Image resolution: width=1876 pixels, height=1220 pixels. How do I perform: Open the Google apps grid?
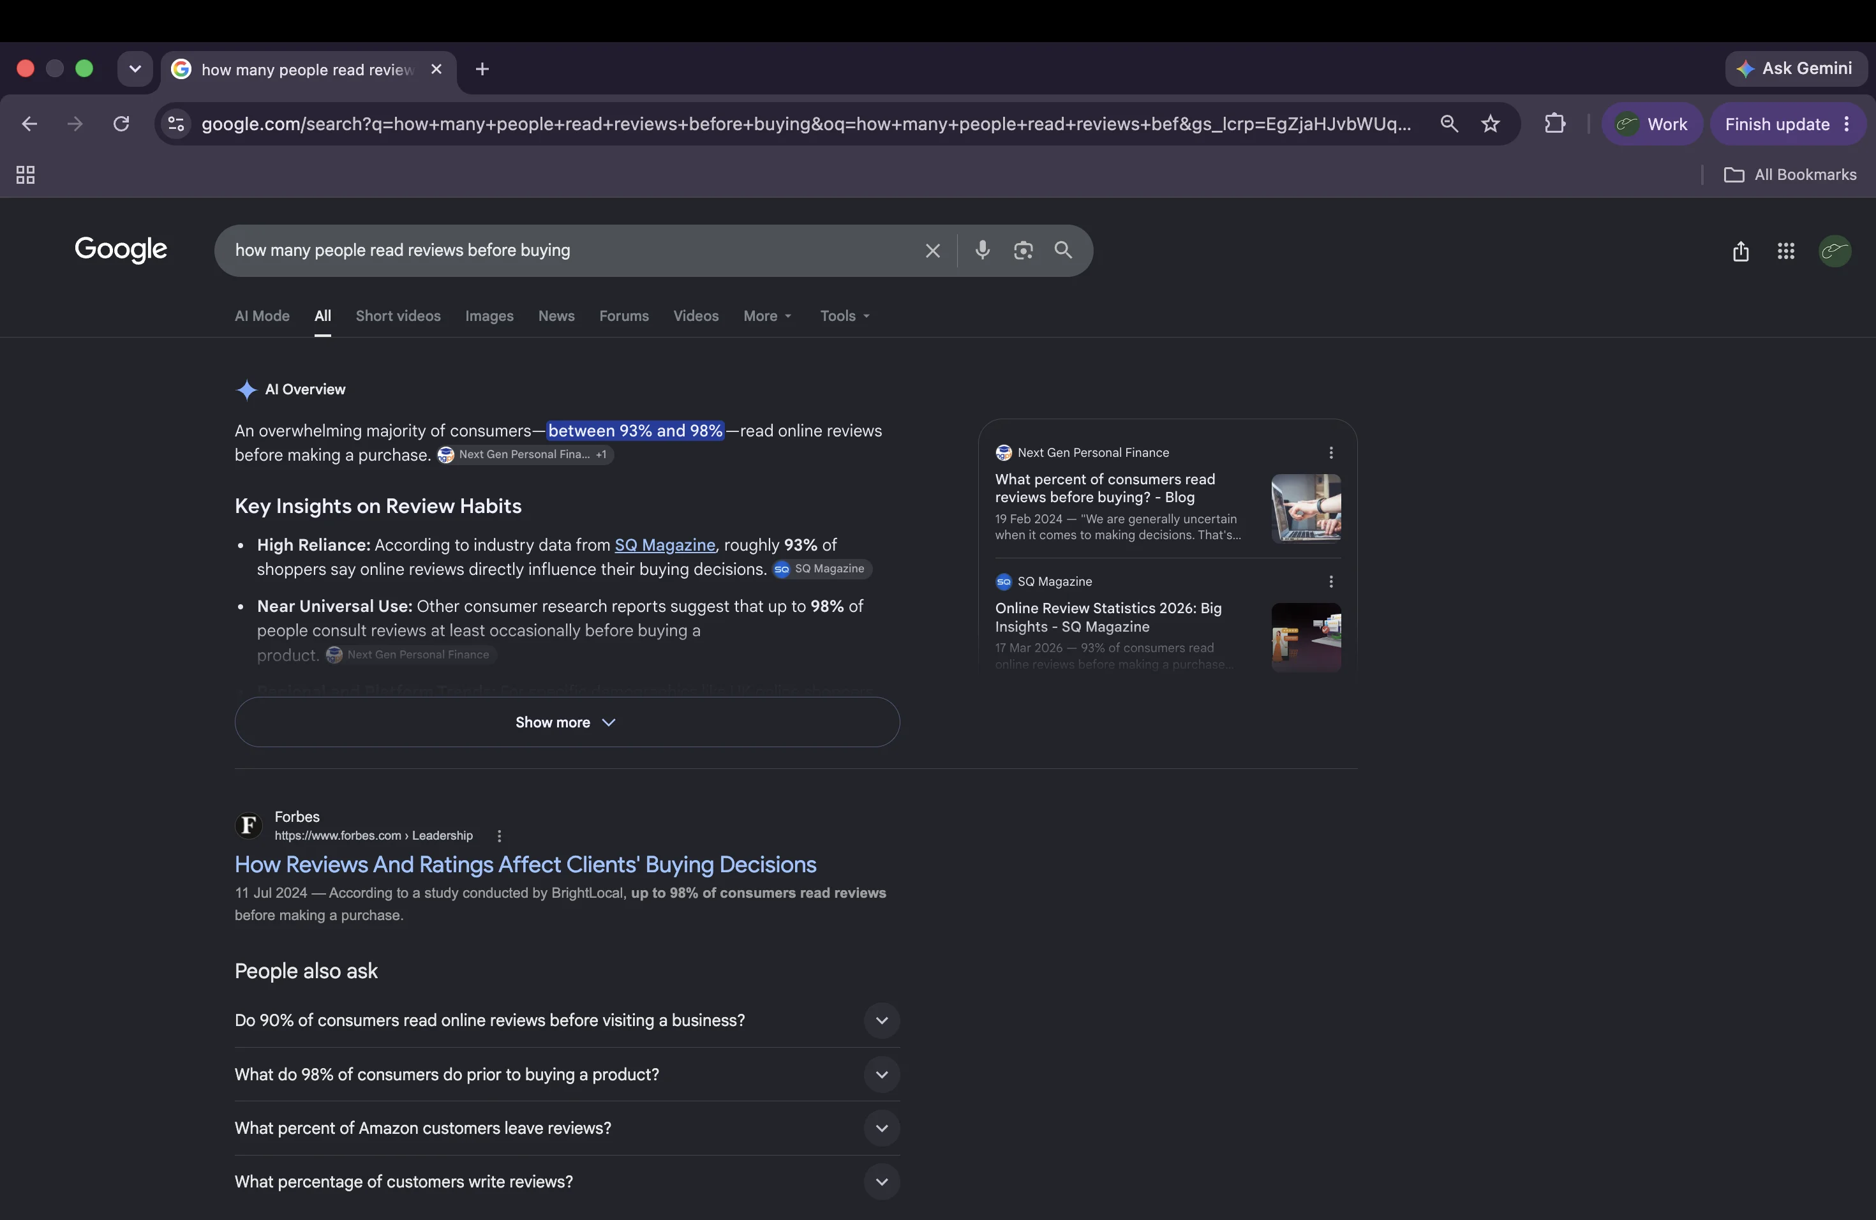coord(1786,251)
